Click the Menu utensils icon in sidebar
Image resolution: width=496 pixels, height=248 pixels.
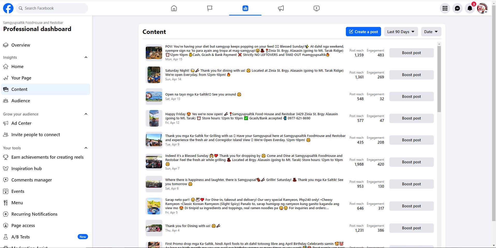click(6, 203)
